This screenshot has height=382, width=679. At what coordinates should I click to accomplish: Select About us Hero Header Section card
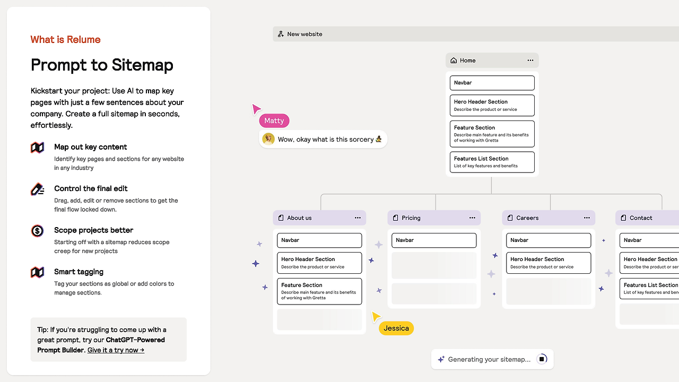pos(320,263)
